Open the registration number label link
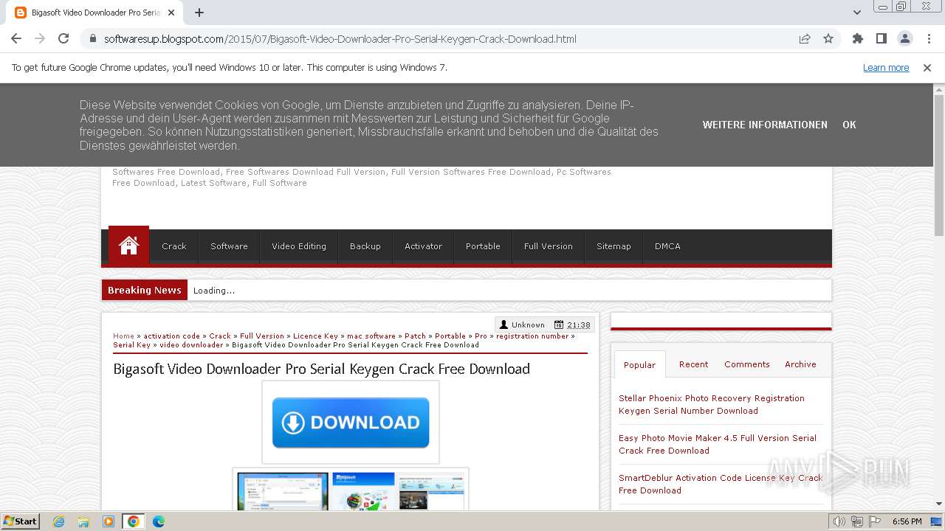 tap(532, 336)
